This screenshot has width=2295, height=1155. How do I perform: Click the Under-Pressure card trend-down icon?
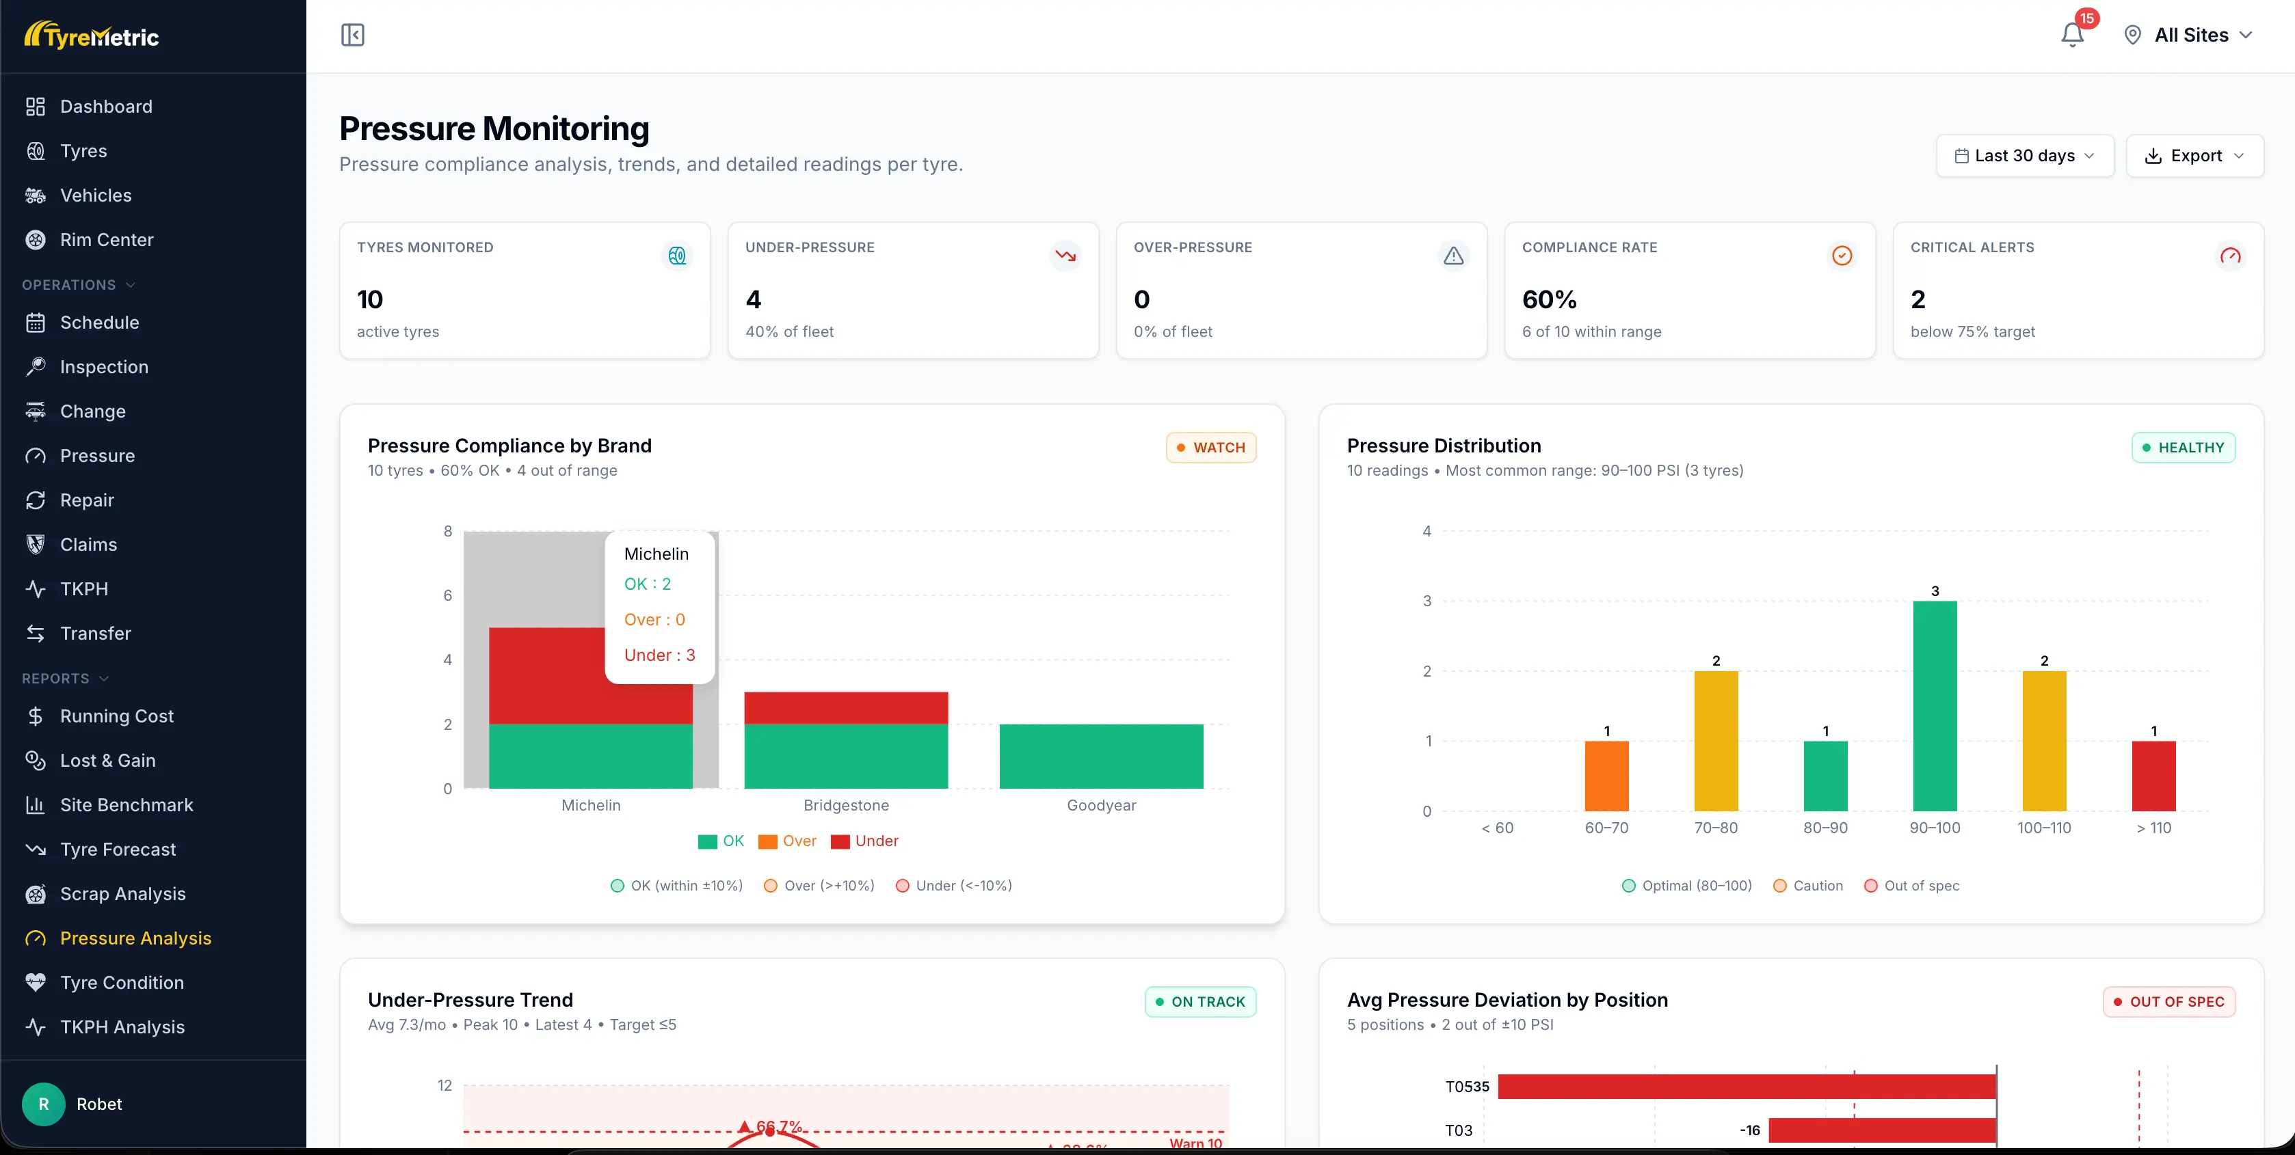coord(1065,256)
